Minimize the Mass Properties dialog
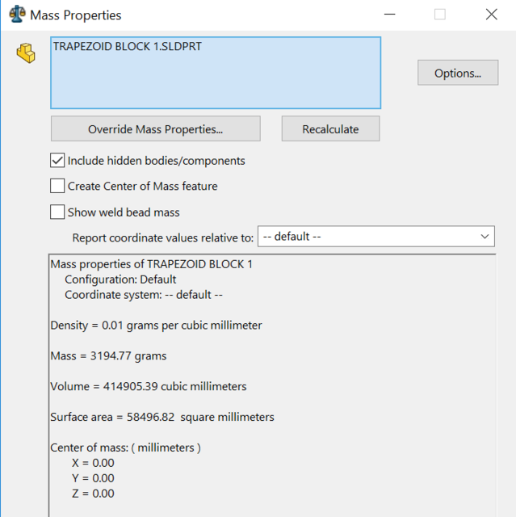This screenshot has width=516, height=517. coord(389,15)
